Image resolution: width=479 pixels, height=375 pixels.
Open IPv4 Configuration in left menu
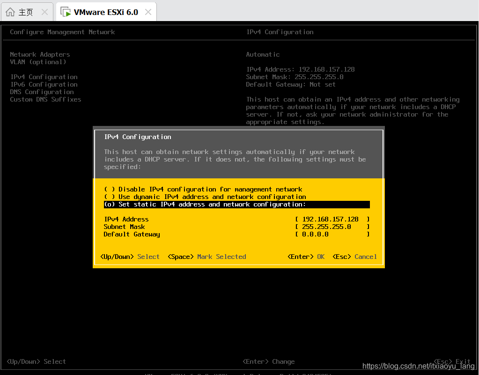(44, 77)
